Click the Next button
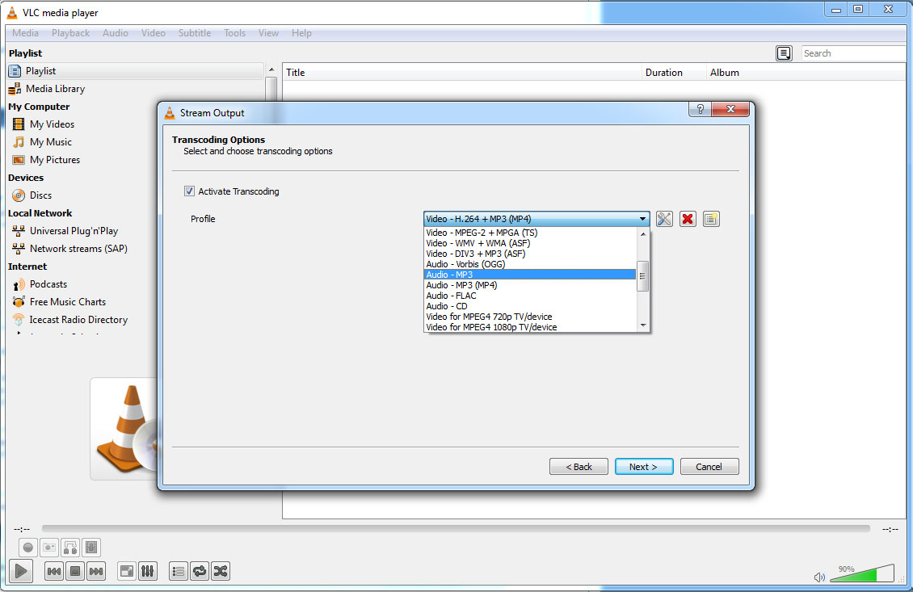The width and height of the screenshot is (913, 592). point(644,467)
